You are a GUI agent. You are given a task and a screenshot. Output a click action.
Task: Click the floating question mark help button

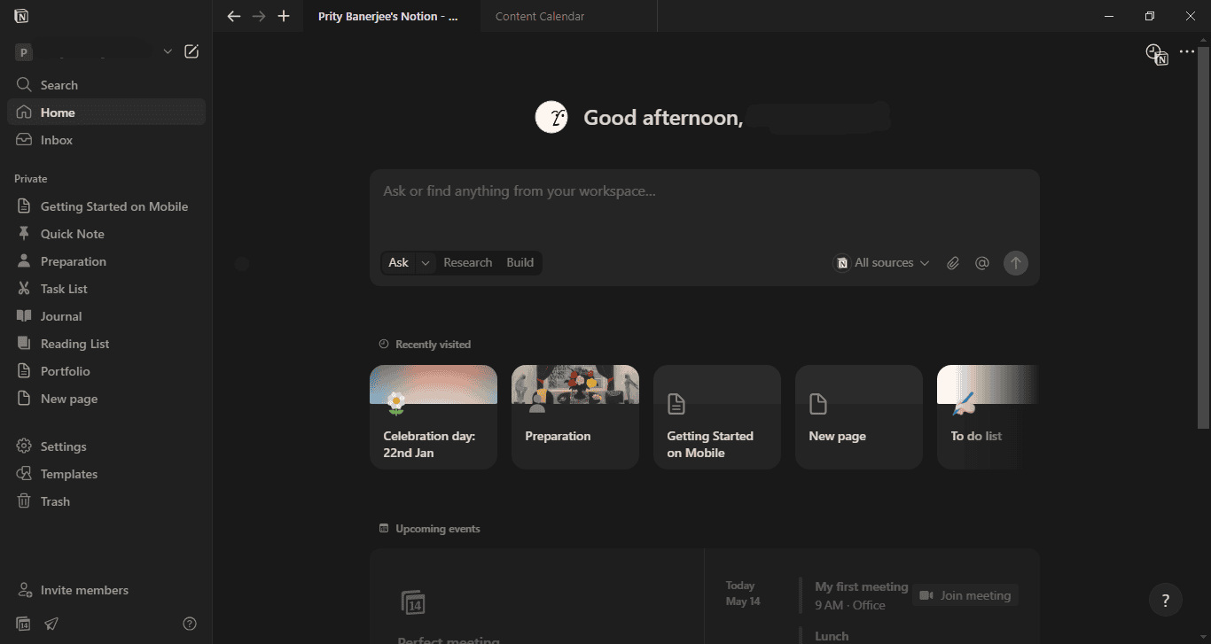1166,600
